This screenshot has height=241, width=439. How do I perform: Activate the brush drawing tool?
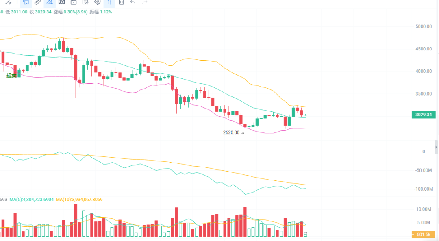tap(50, 2)
